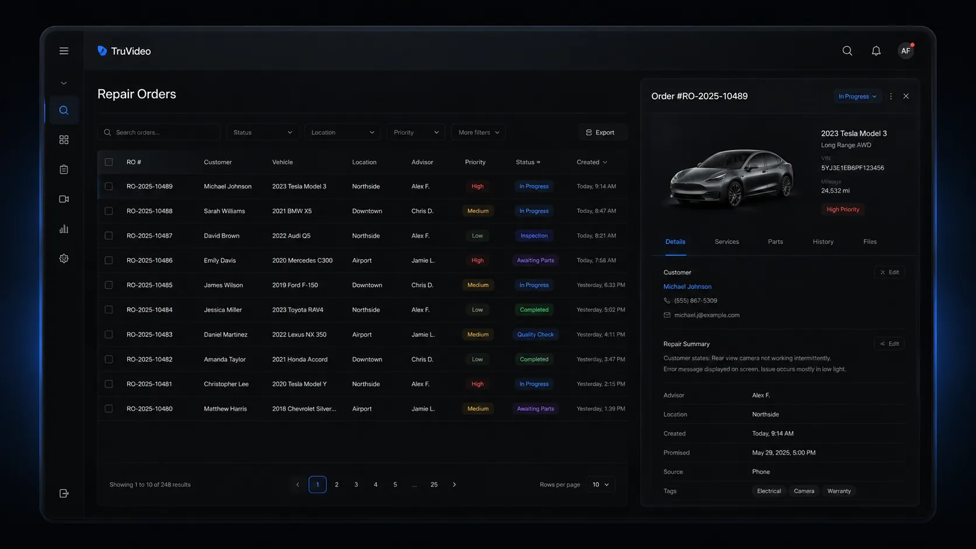Screen dimensions: 976x549
Task: Change order status via In Progress dropdown
Action: point(857,96)
